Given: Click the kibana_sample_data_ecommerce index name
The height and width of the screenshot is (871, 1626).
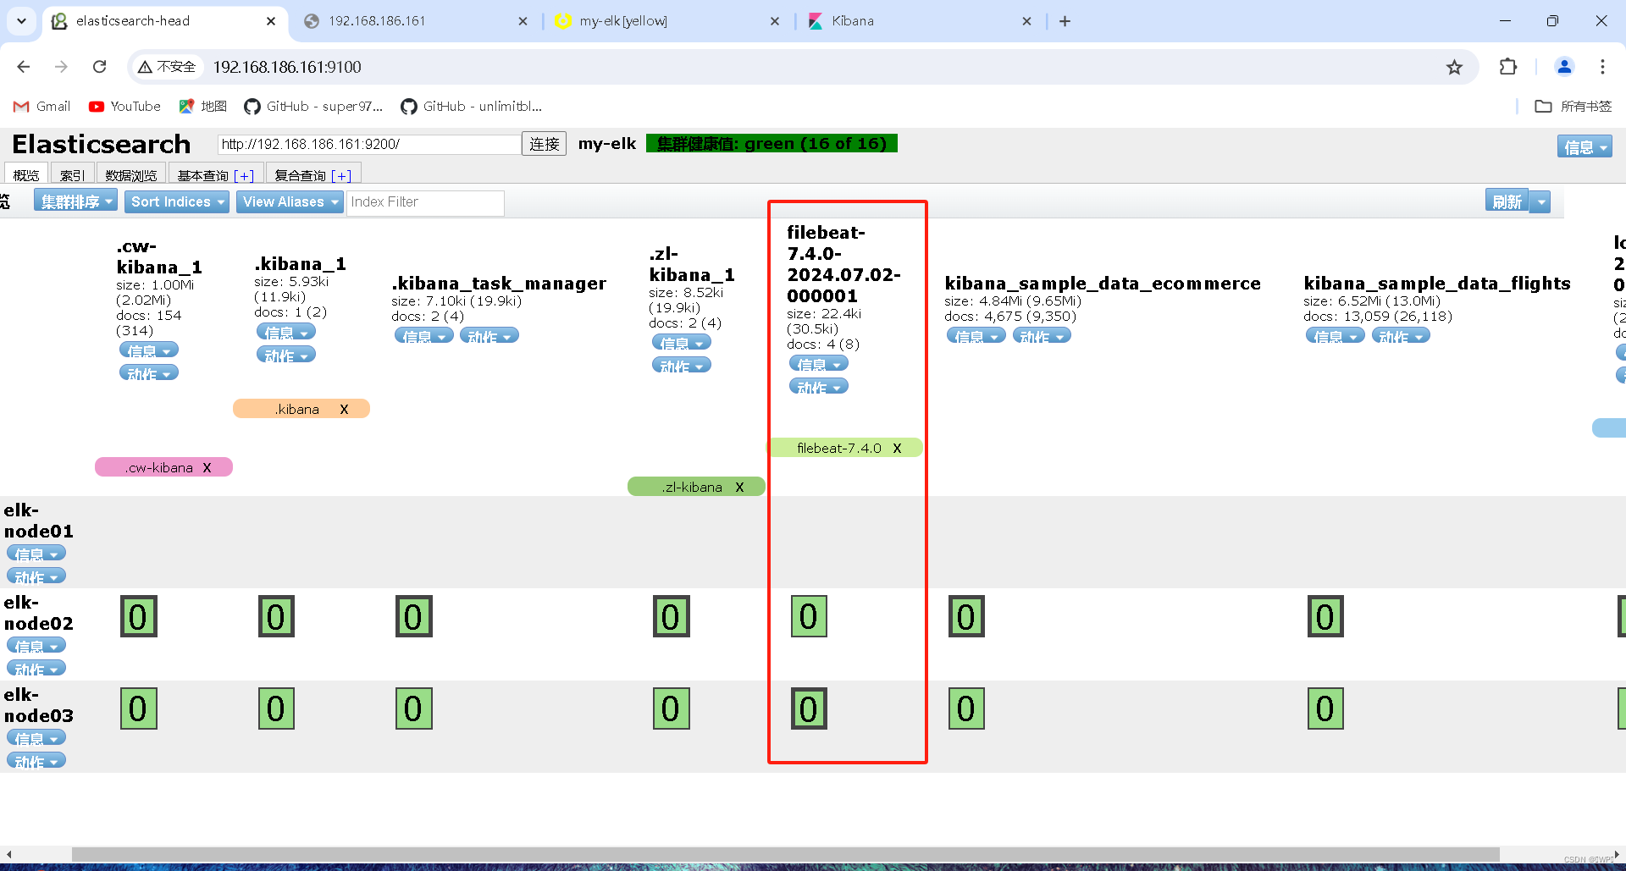Looking at the screenshot, I should click(1103, 284).
